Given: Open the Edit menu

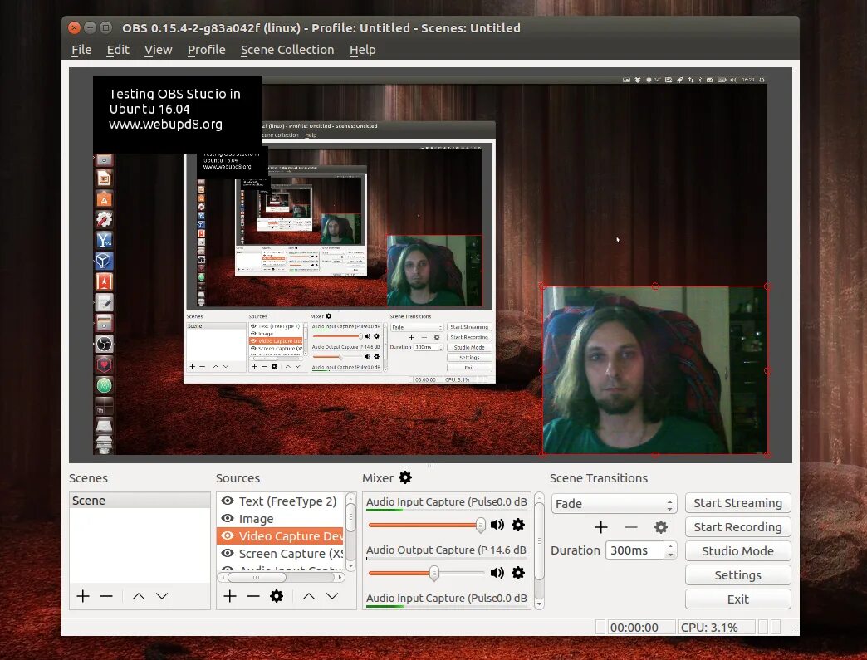Looking at the screenshot, I should pos(118,50).
